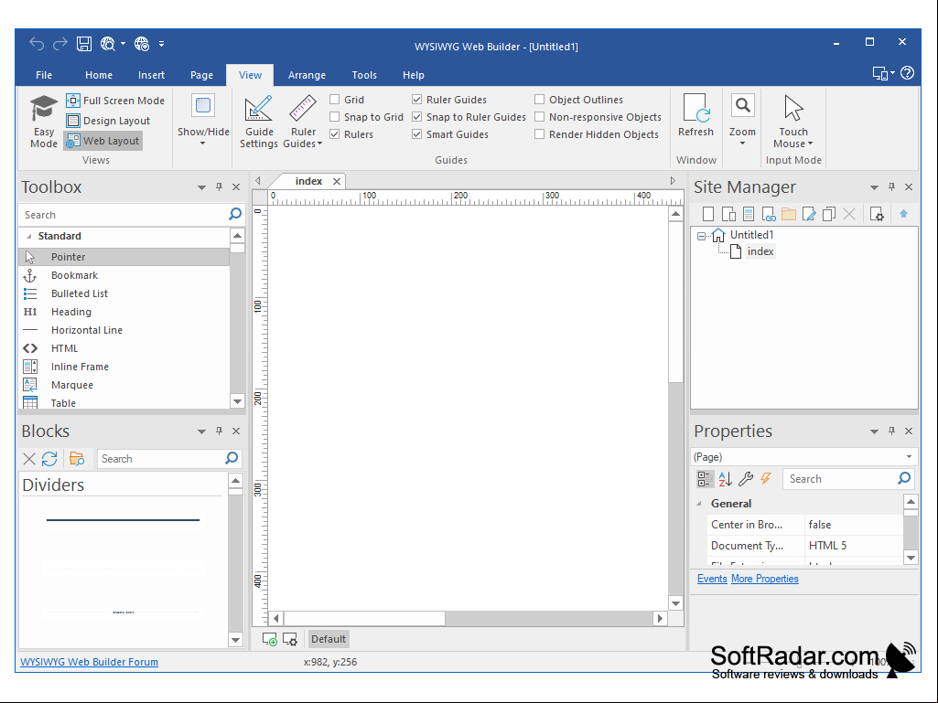The image size is (938, 703).
Task: Edit the page with the pencil page icon
Action: (x=809, y=214)
